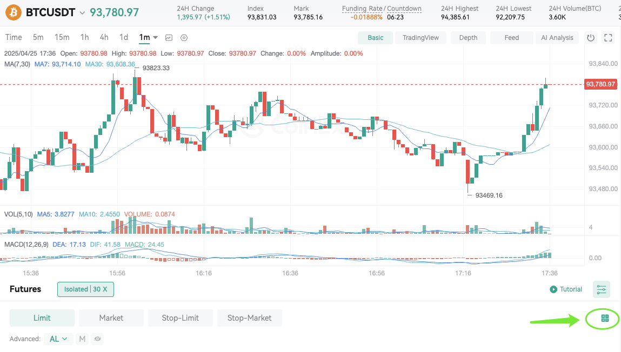The image size is (621, 352).
Task: Click the power icon beside AI Analysis
Action: (591, 38)
